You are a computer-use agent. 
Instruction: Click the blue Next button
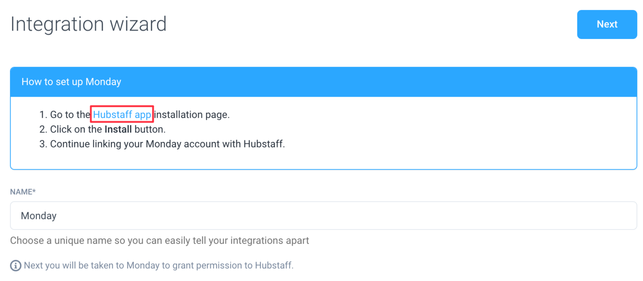coord(607,24)
